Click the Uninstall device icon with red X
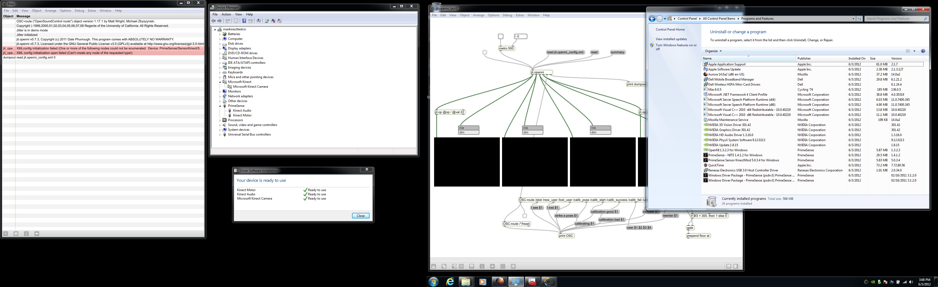 click(x=273, y=21)
